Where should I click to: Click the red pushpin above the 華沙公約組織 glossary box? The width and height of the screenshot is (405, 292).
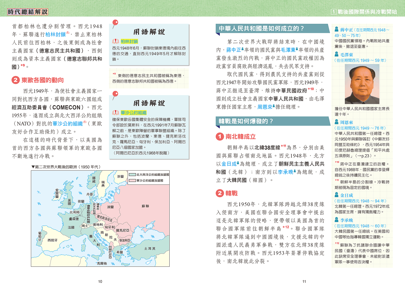tap(115, 96)
